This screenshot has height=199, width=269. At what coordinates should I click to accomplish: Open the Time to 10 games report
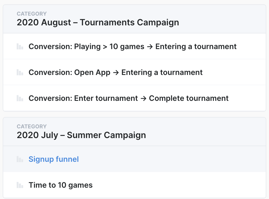tap(61, 185)
